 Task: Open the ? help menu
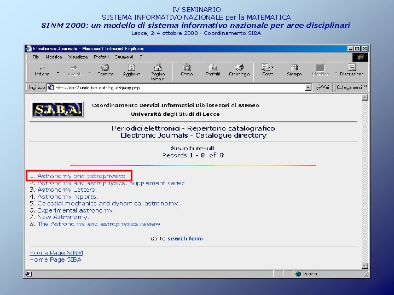click(x=141, y=57)
